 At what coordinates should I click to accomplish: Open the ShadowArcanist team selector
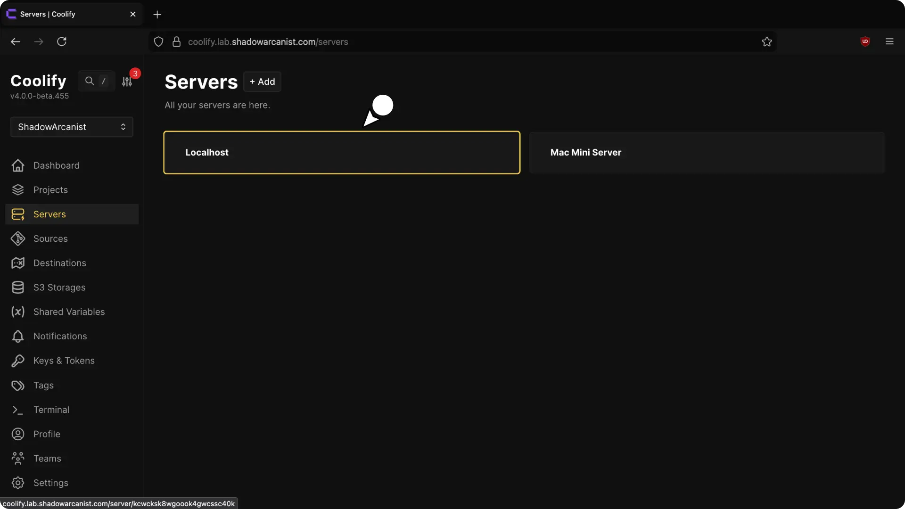[71, 126]
